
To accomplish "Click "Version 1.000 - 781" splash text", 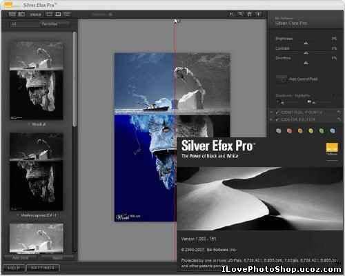I will point(199,239).
